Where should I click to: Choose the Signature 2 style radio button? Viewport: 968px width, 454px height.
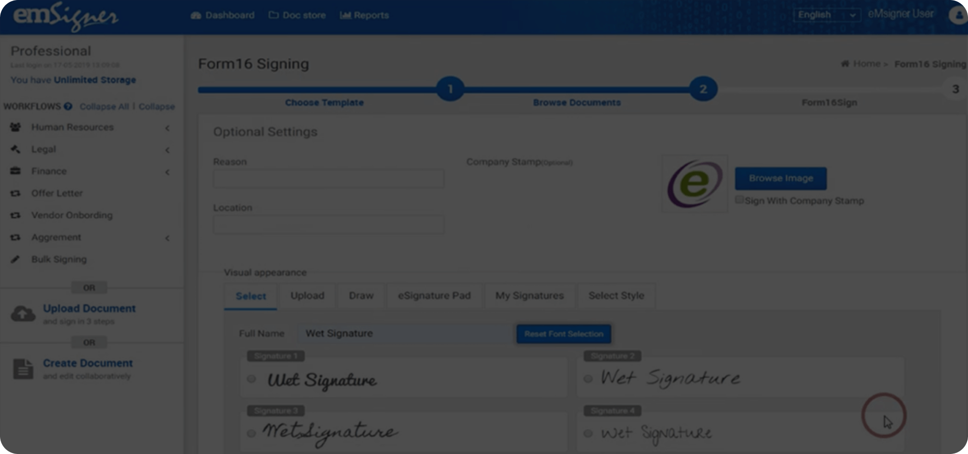pyautogui.click(x=588, y=378)
